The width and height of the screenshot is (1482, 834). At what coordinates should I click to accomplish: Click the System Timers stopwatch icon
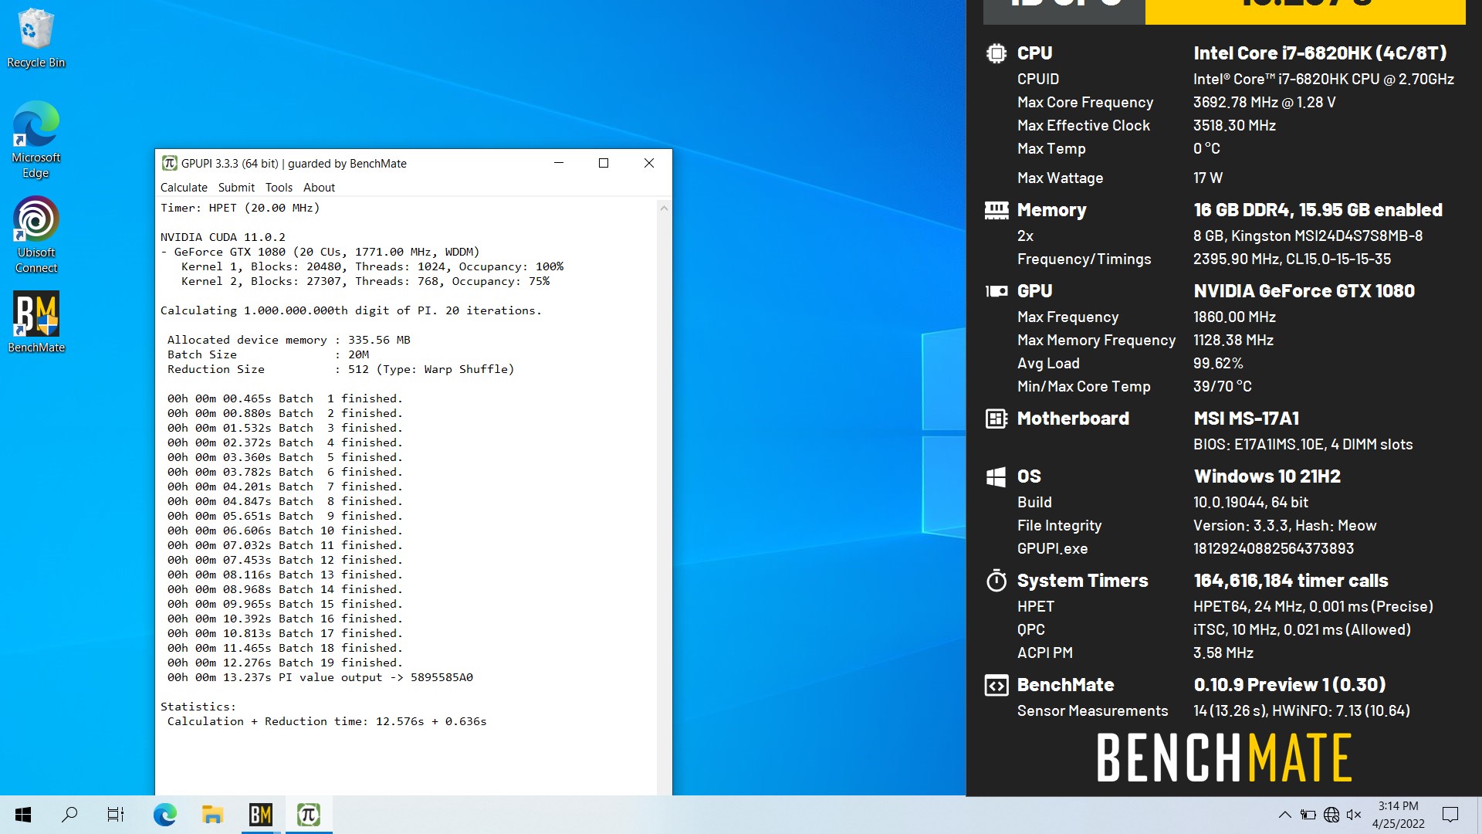point(996,581)
